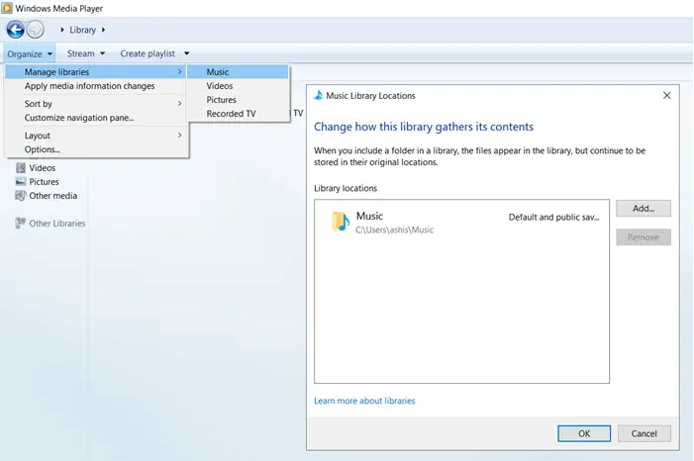Click the Create playlist button
This screenshot has height=461, width=694.
[148, 53]
